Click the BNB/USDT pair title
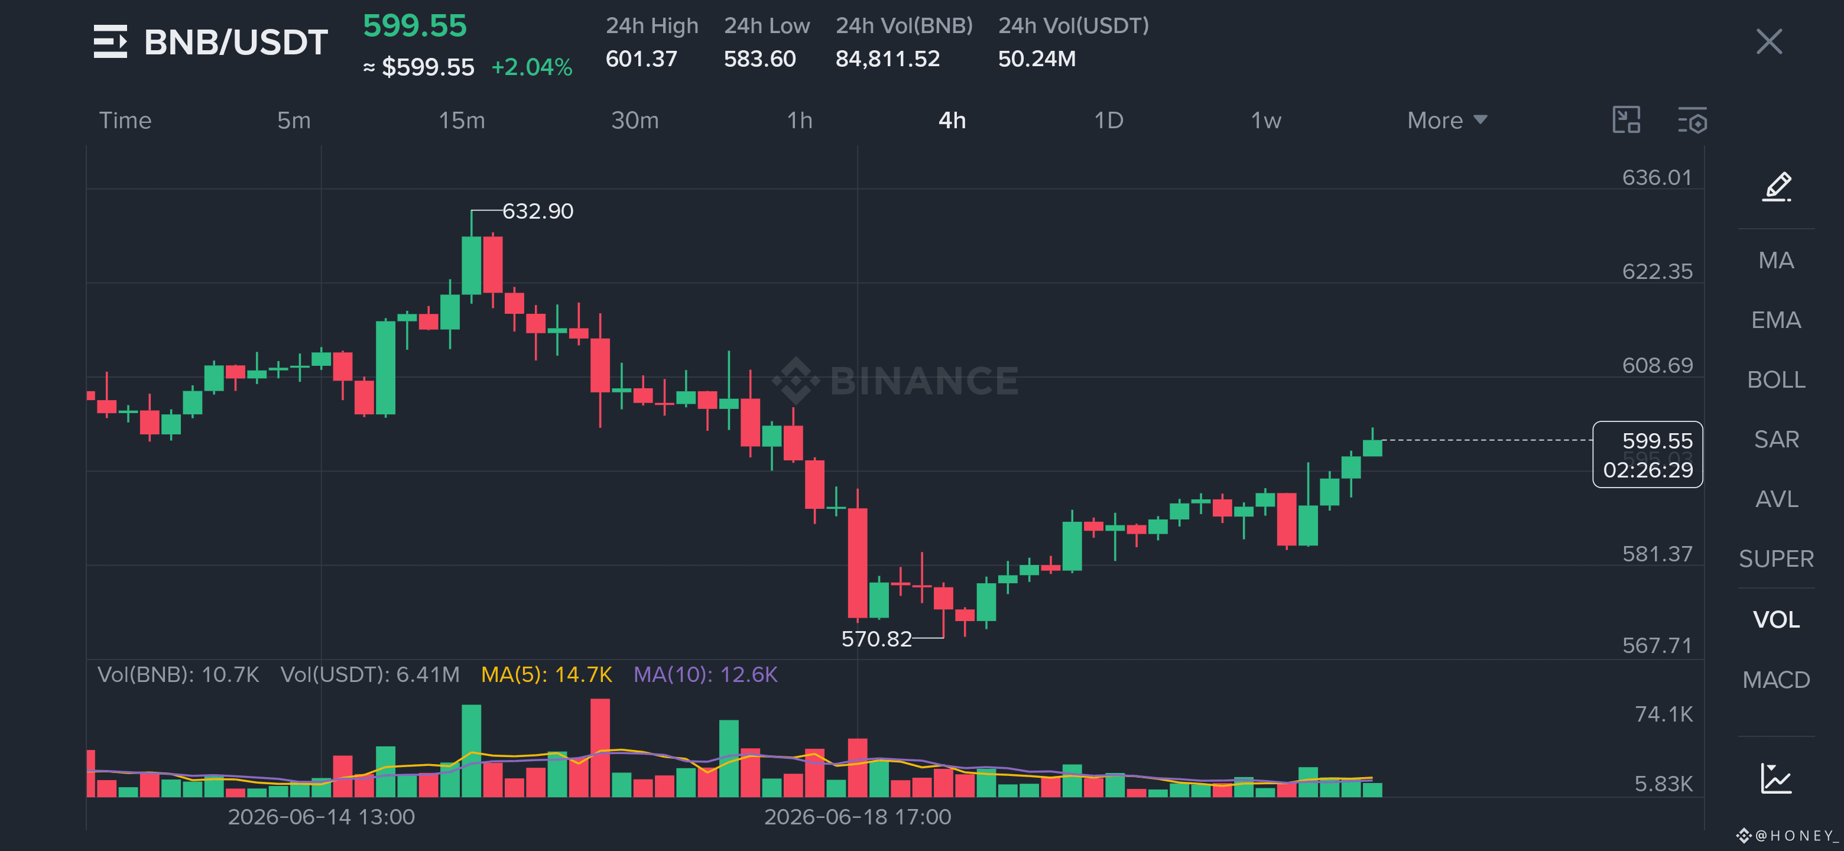 tap(235, 42)
